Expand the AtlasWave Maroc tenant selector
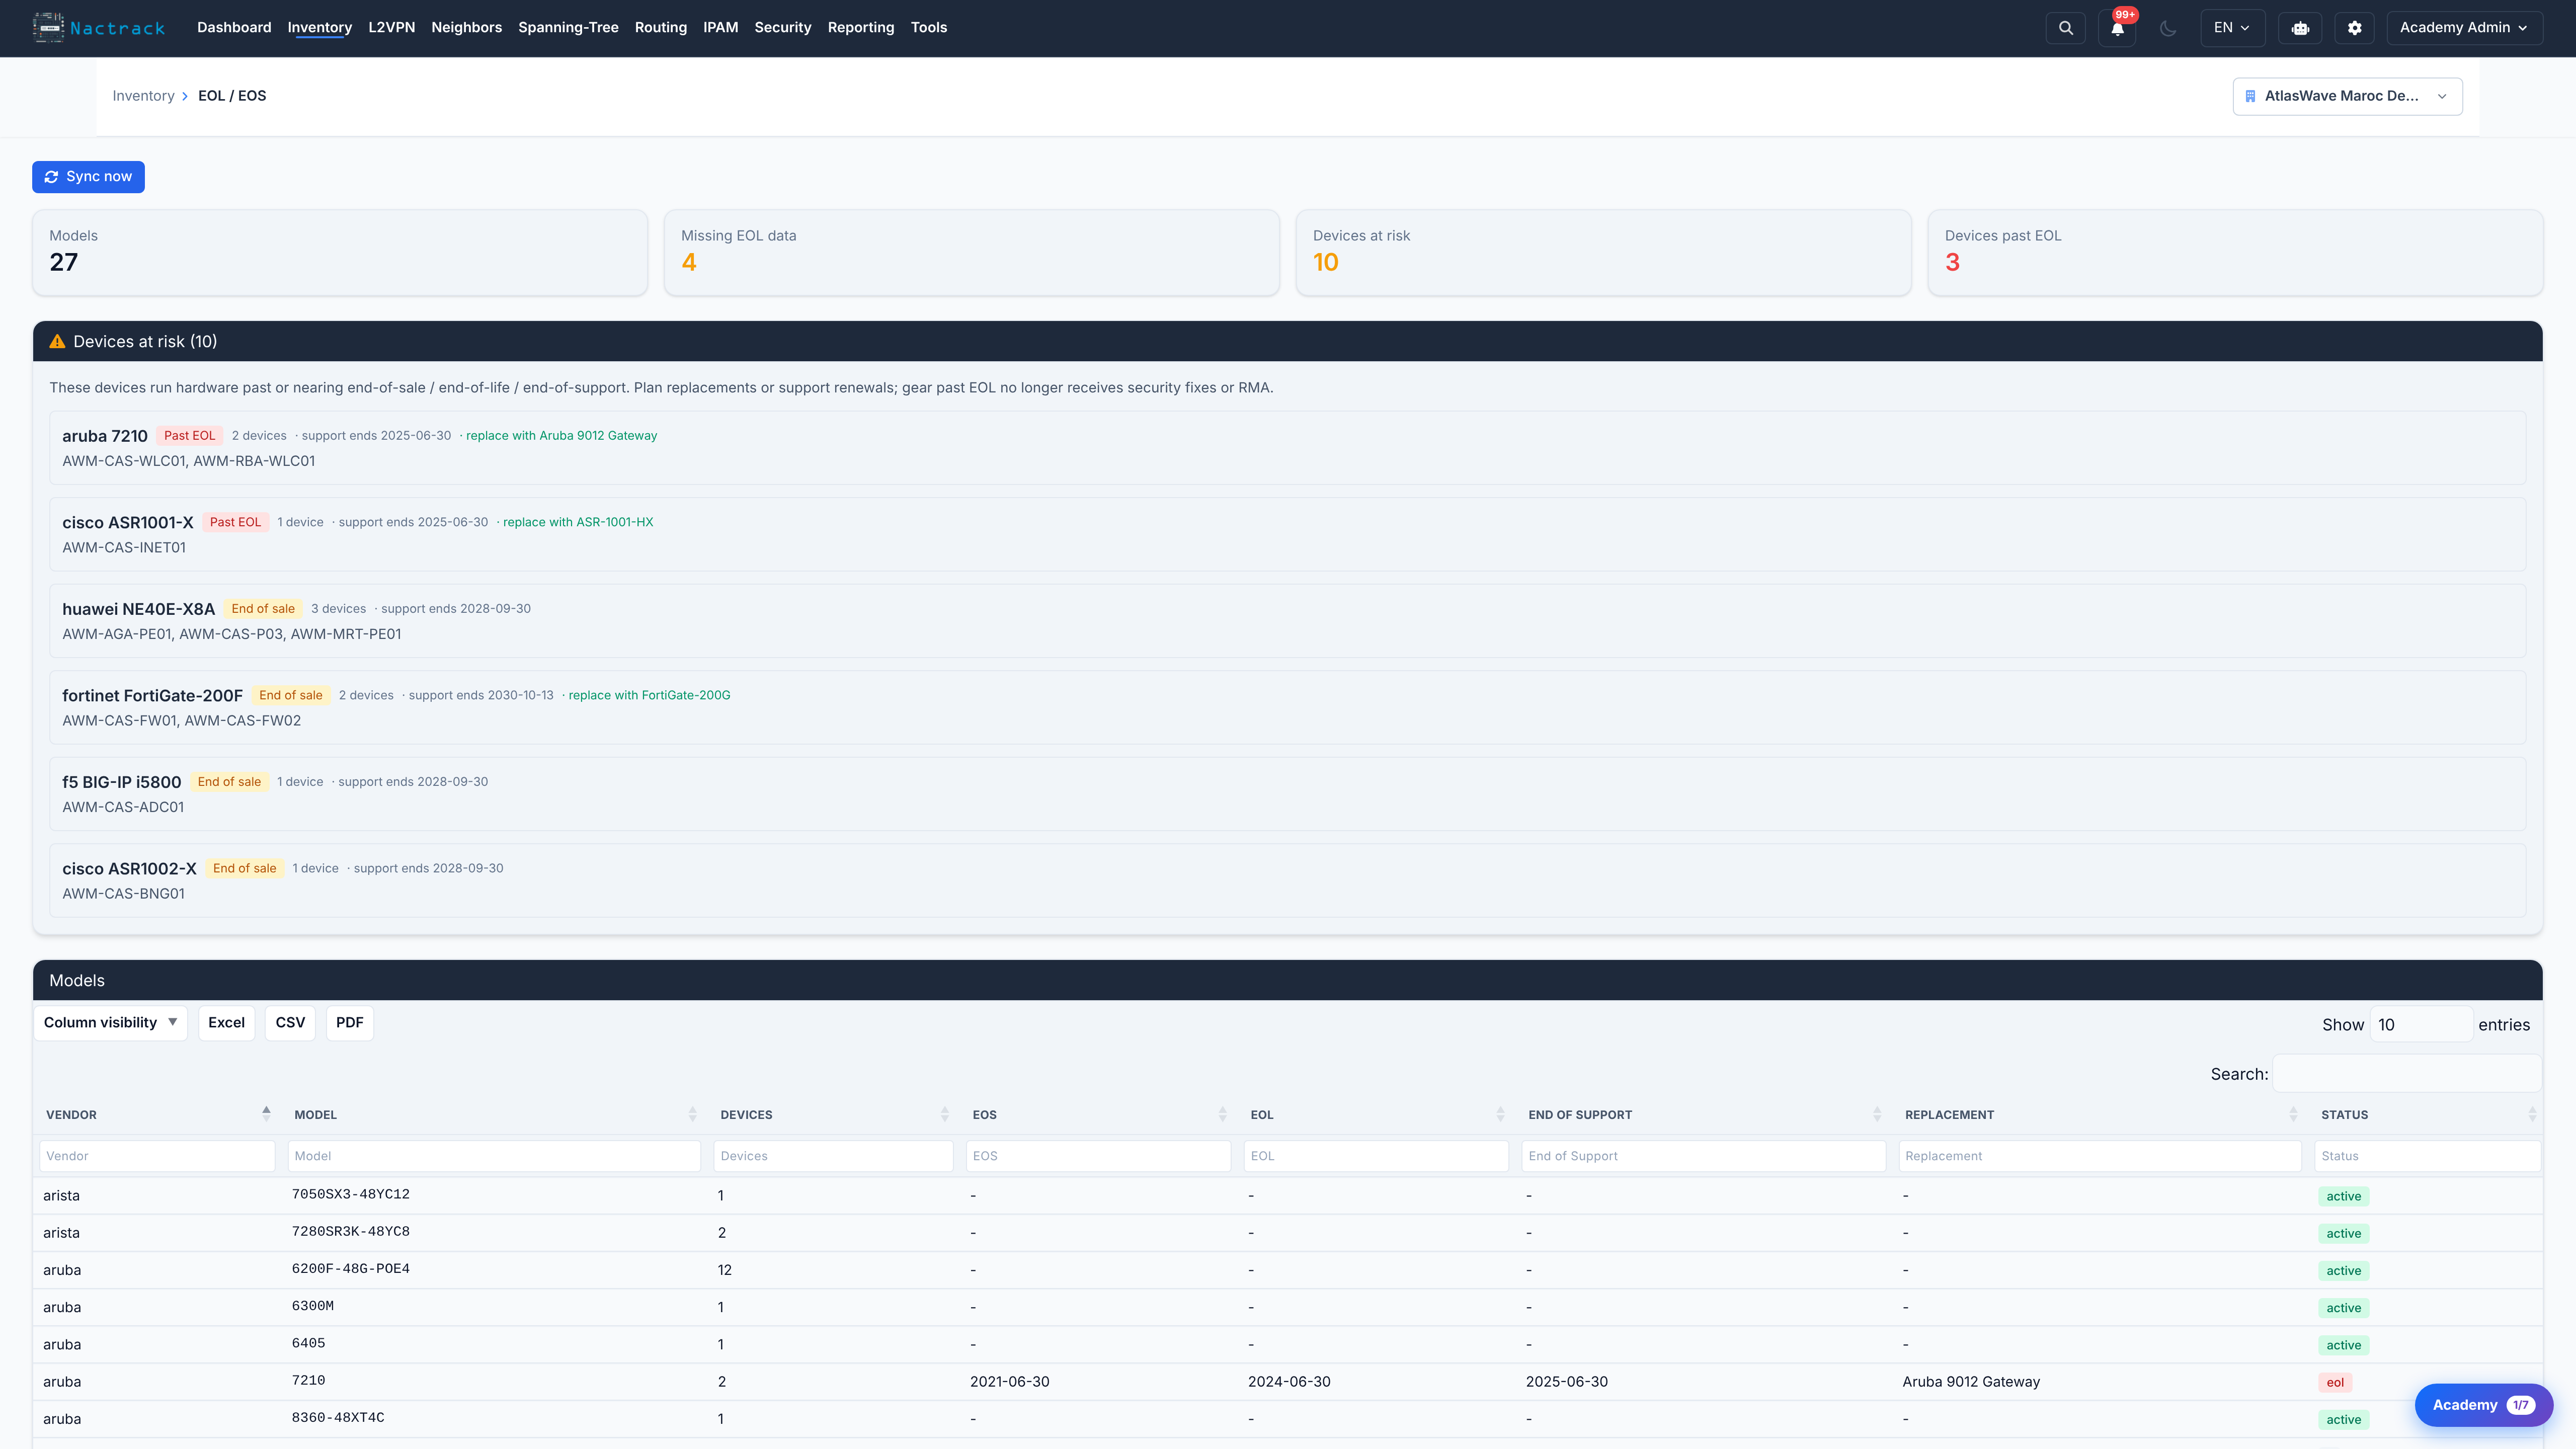Viewport: 2576px width, 1449px height. [2347, 96]
